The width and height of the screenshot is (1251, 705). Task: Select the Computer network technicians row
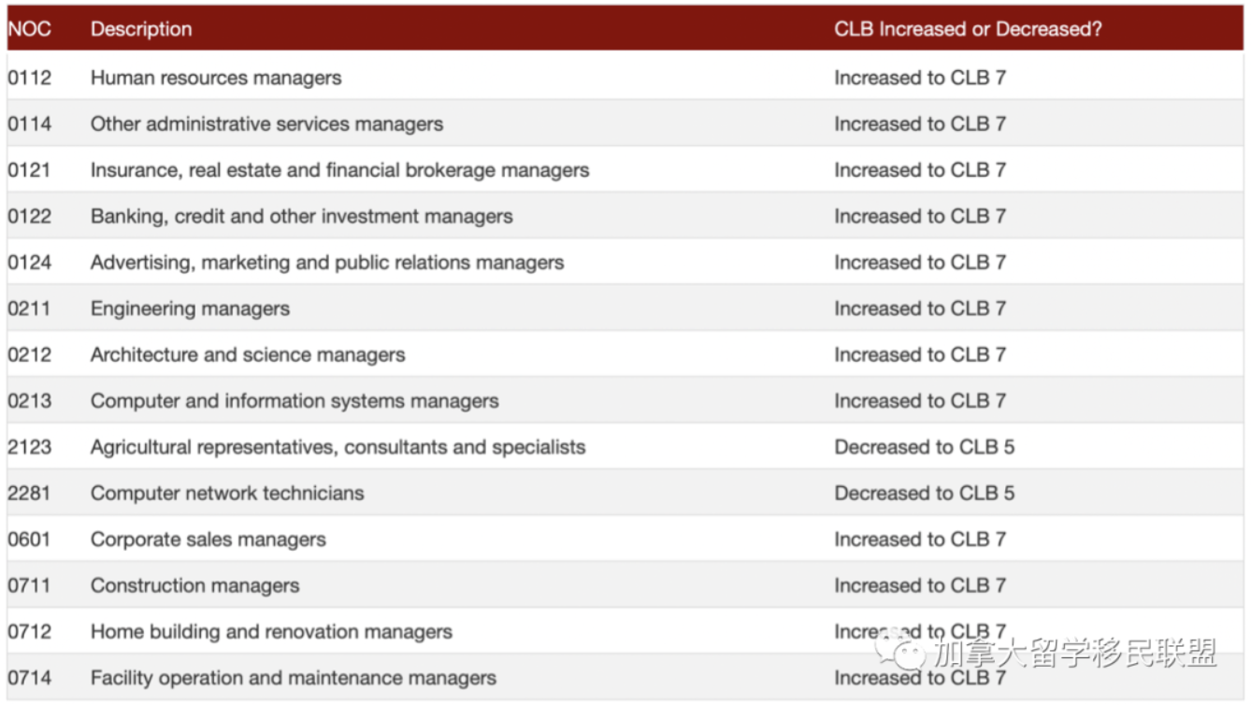tap(227, 493)
